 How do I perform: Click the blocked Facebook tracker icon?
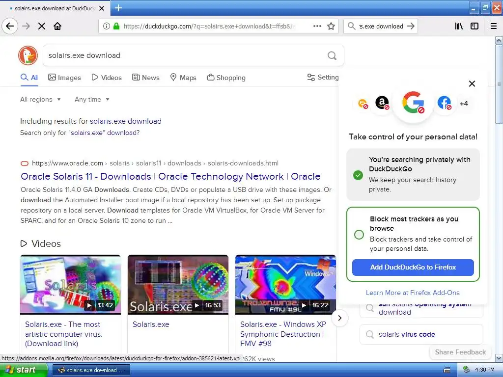444,103
